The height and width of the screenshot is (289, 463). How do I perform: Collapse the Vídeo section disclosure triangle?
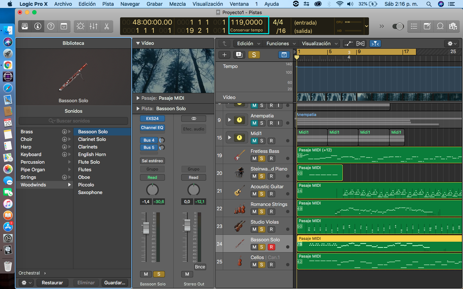click(x=138, y=43)
